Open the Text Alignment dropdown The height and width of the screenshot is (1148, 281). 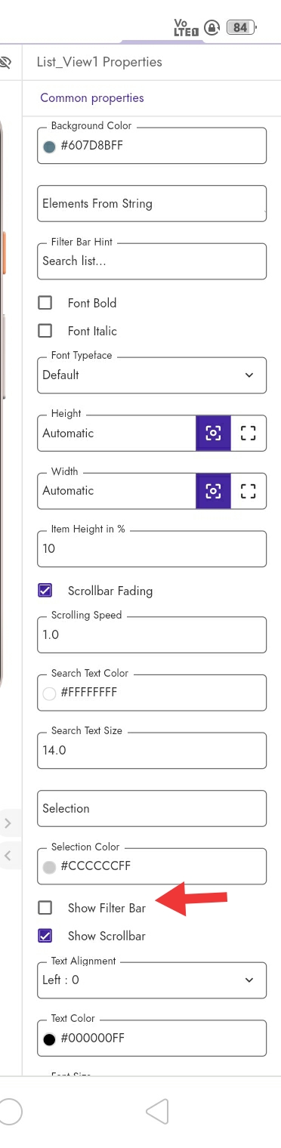tap(152, 980)
